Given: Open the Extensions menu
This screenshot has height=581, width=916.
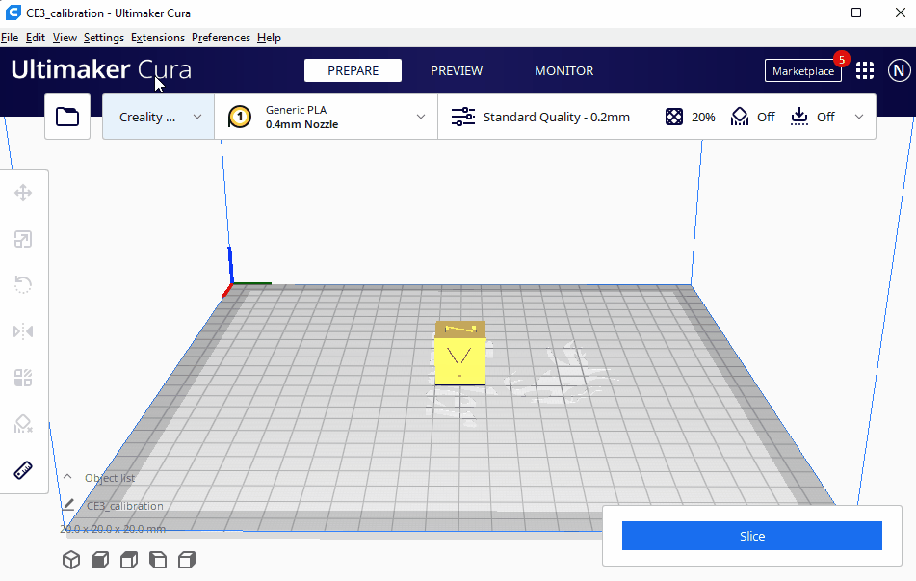Looking at the screenshot, I should [158, 38].
